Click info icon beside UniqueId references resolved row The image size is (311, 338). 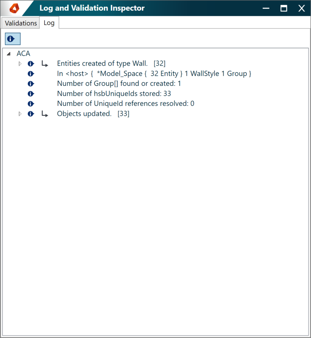click(x=31, y=104)
